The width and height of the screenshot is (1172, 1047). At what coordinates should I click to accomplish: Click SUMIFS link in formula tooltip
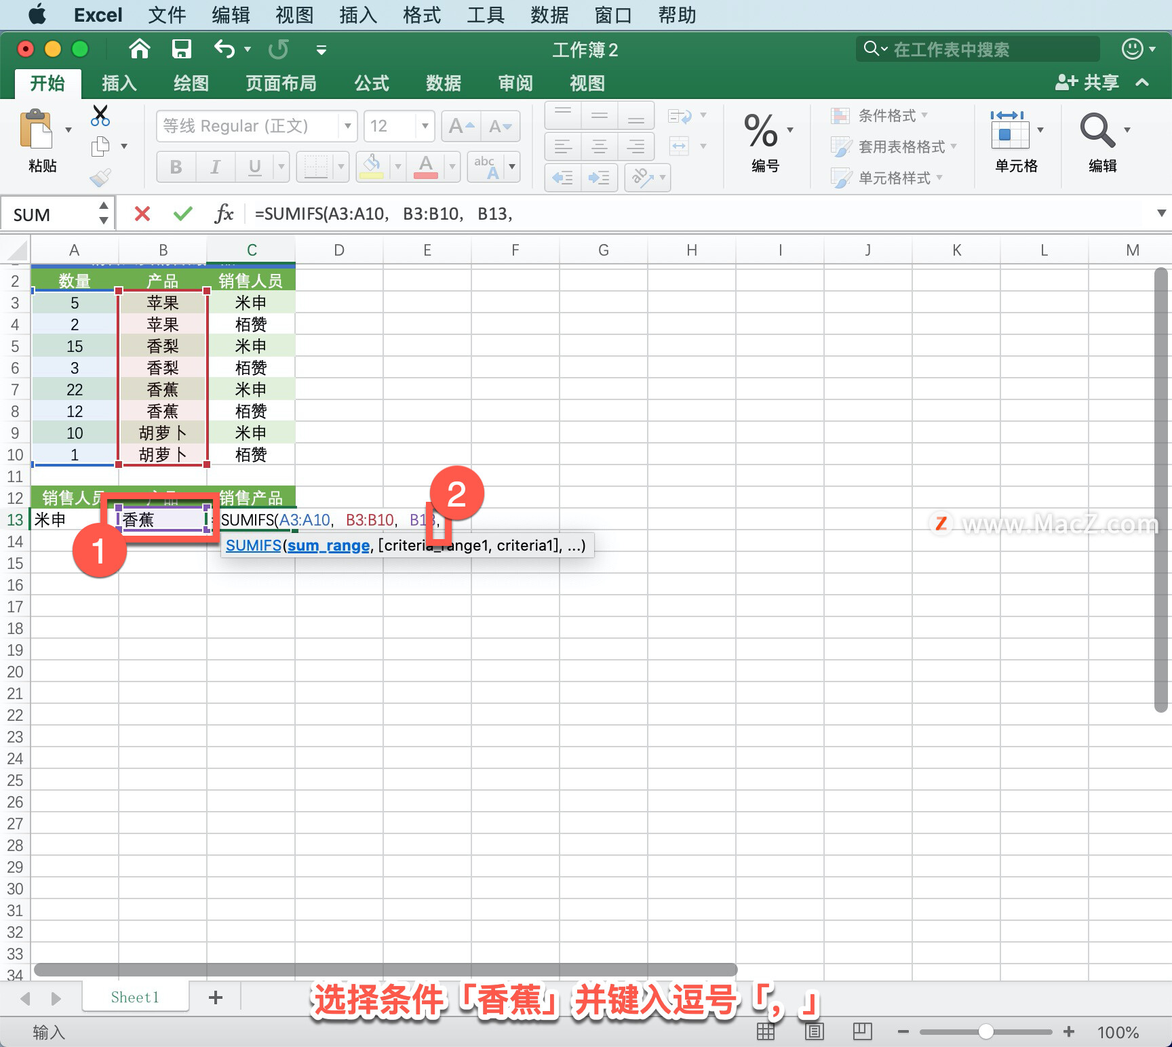tap(254, 545)
